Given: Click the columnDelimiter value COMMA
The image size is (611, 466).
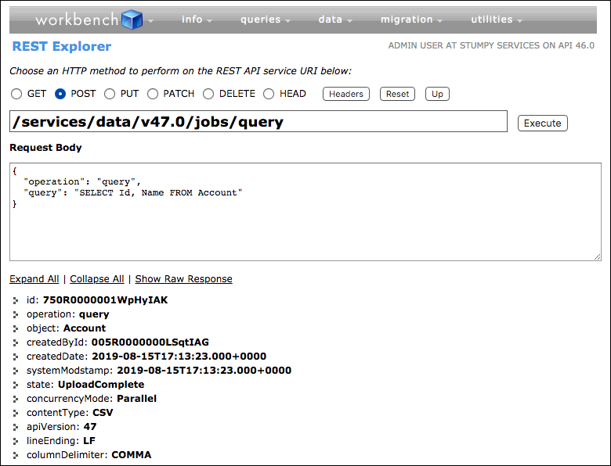Looking at the screenshot, I should [x=132, y=455].
